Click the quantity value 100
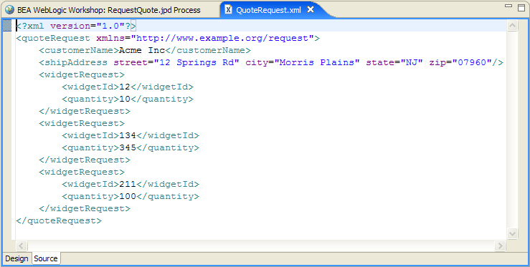530x267 pixels. point(128,196)
